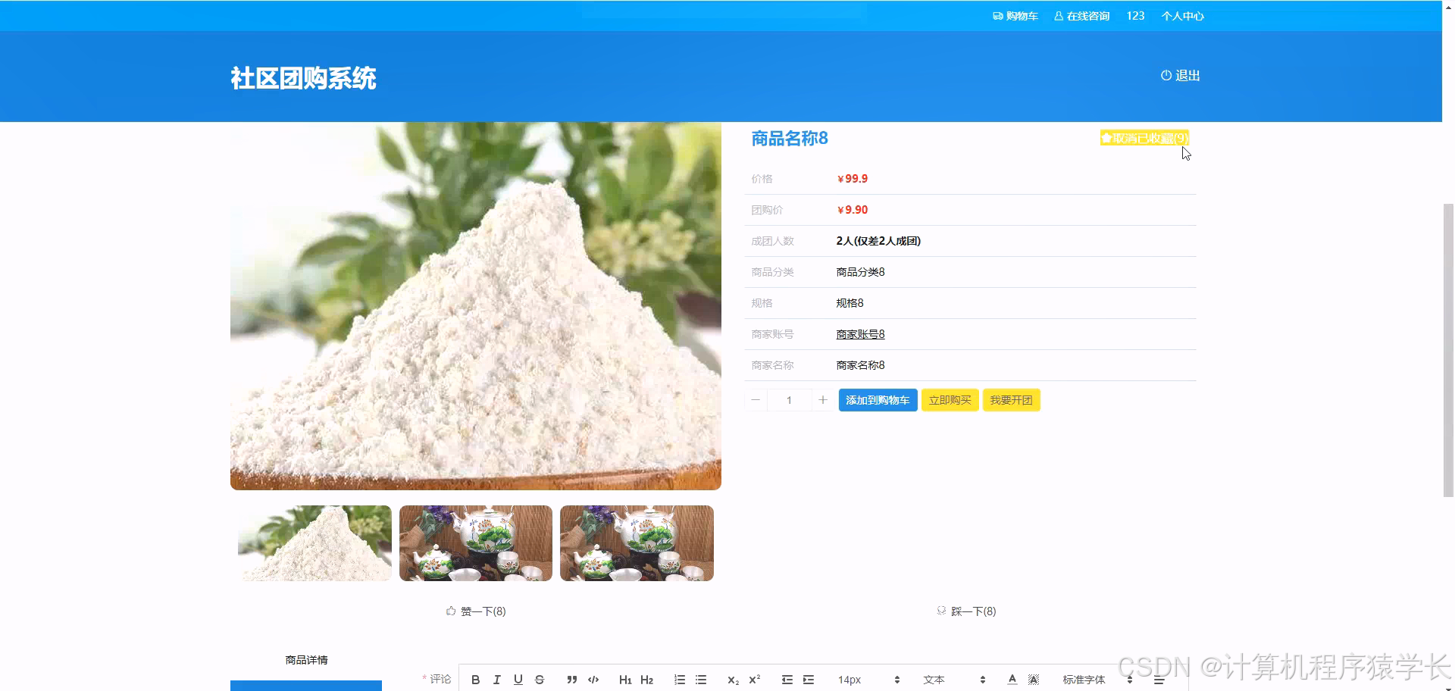
Task: Toggle the 取消已收藏(9) favorite button
Action: [1144, 138]
